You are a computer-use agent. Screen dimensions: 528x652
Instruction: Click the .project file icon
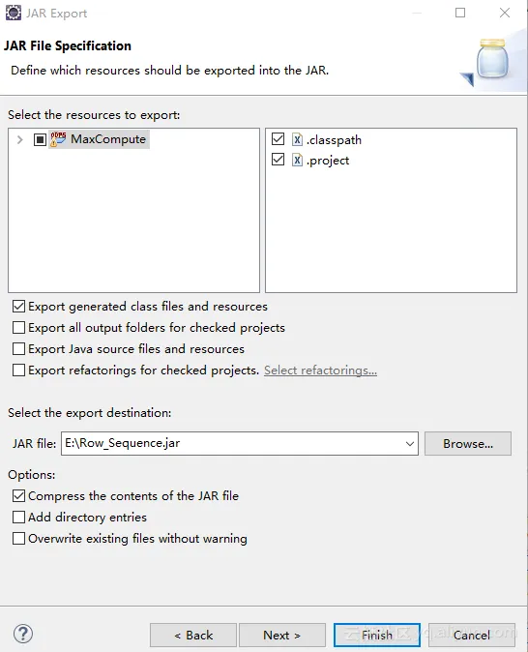point(297,160)
